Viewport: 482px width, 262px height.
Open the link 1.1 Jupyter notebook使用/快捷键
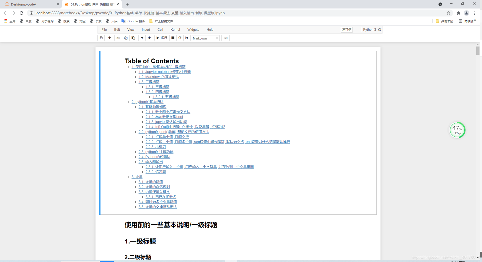(x=164, y=72)
